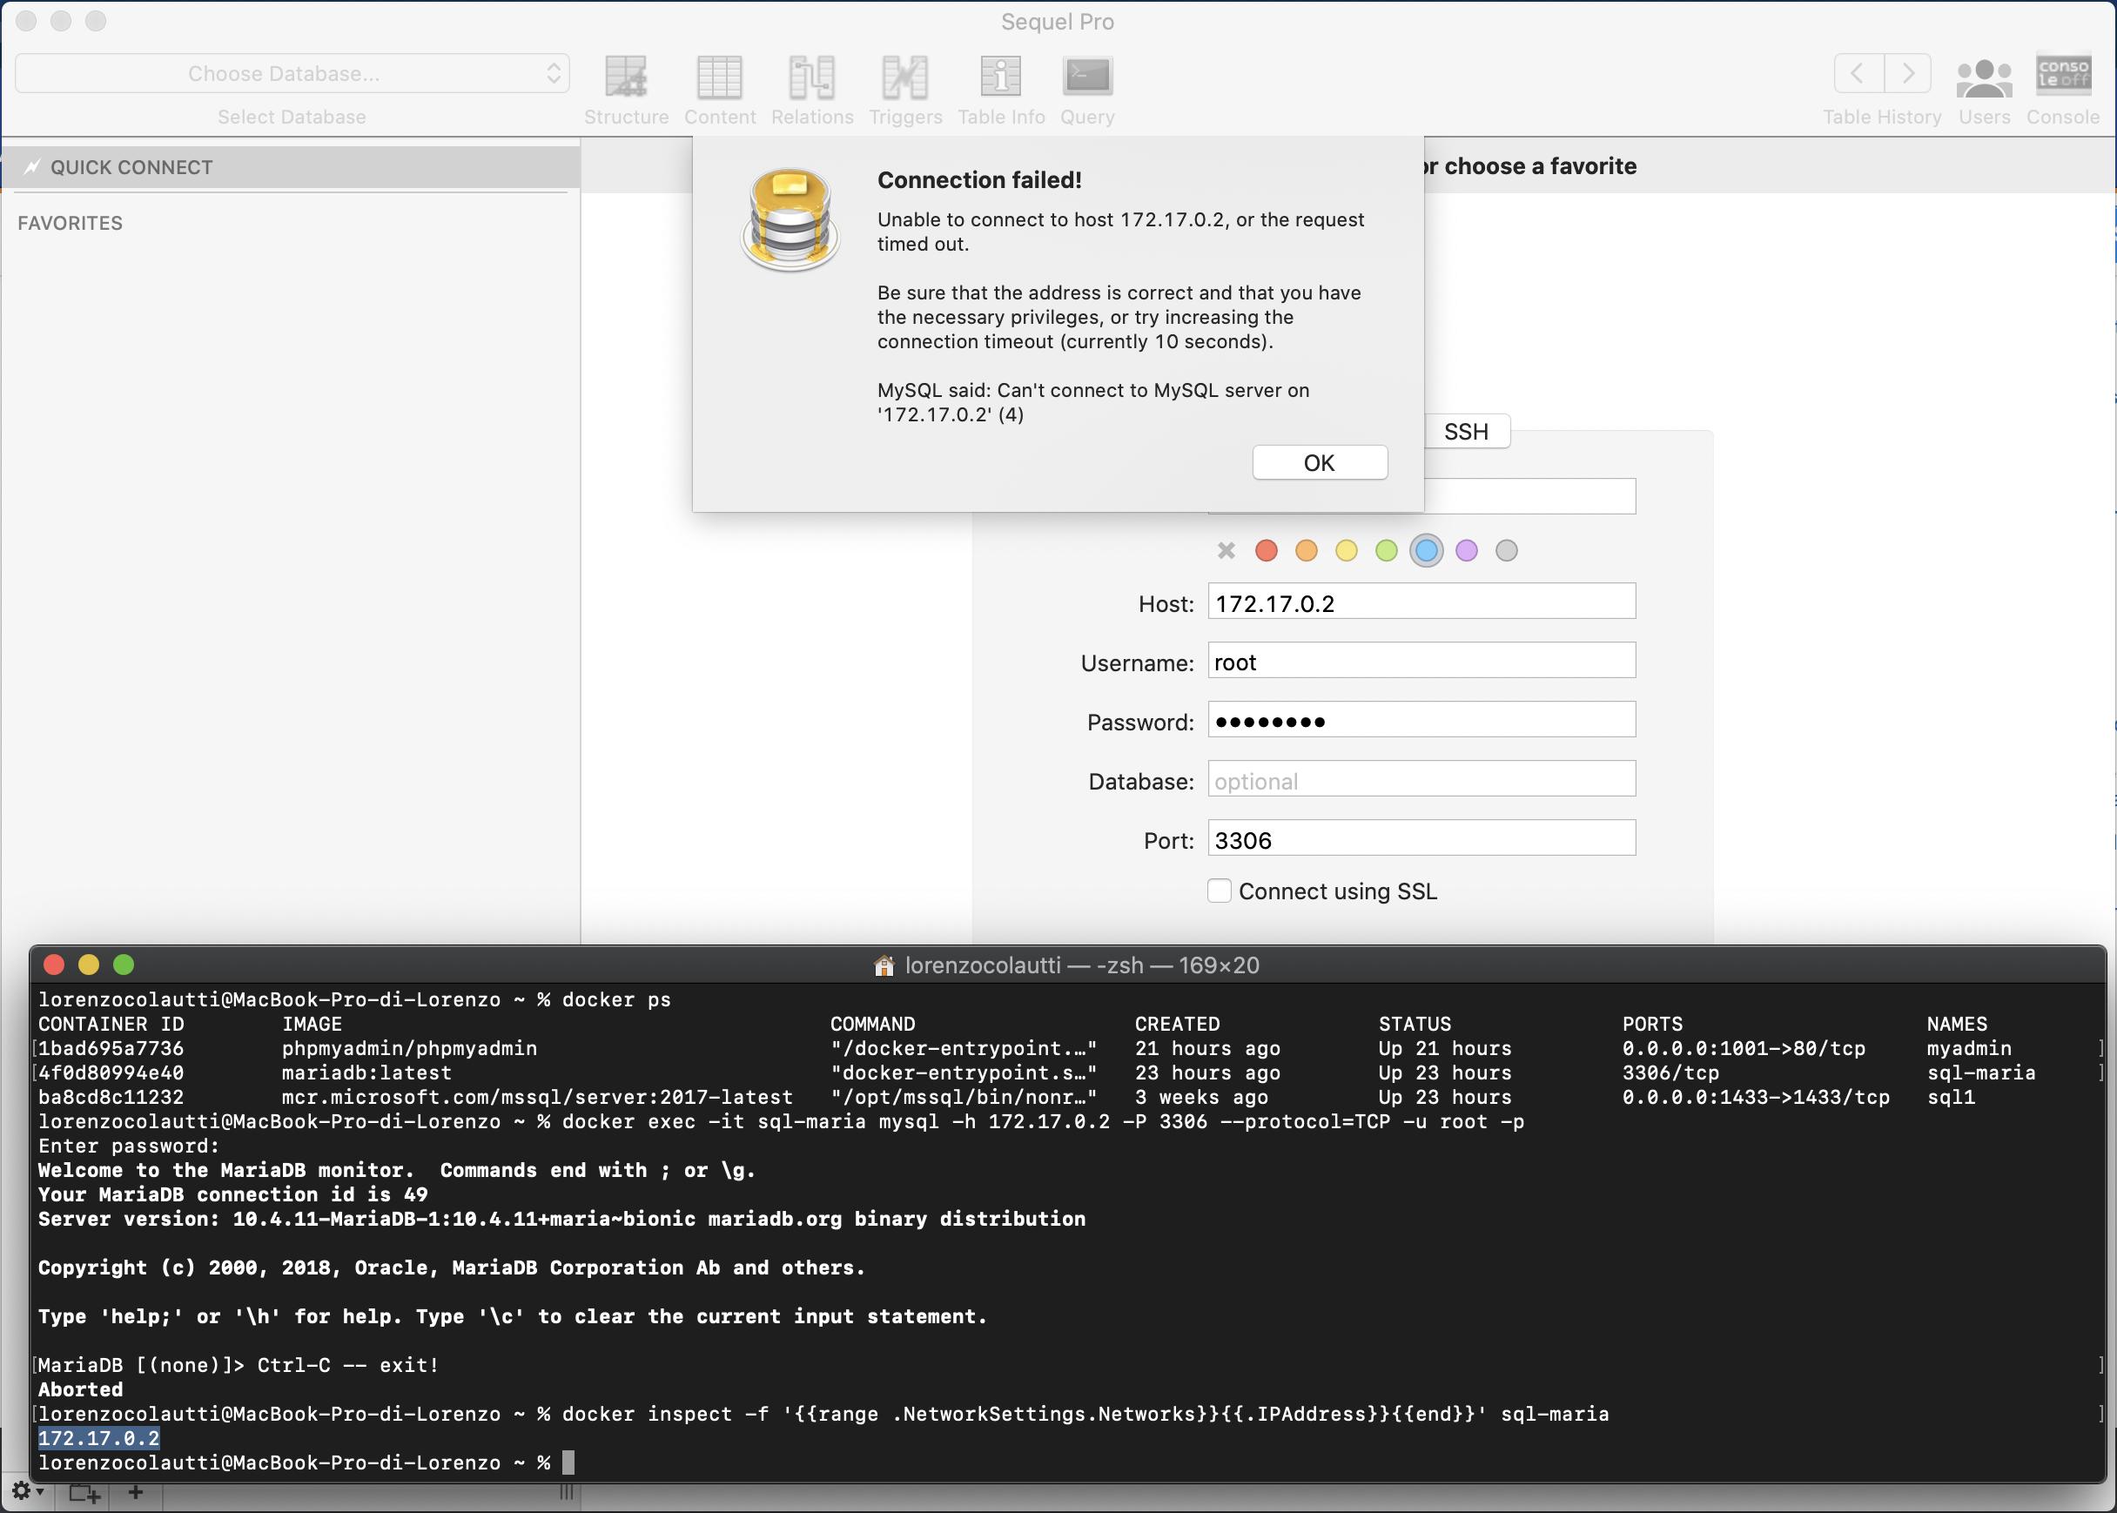Focus the Username input field

(x=1421, y=661)
